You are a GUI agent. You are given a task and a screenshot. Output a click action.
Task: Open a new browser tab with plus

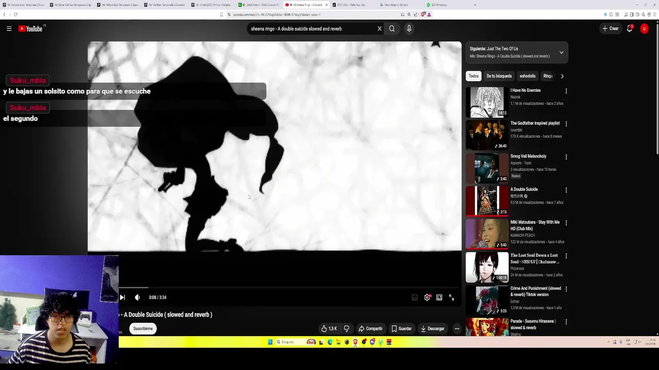click(475, 5)
